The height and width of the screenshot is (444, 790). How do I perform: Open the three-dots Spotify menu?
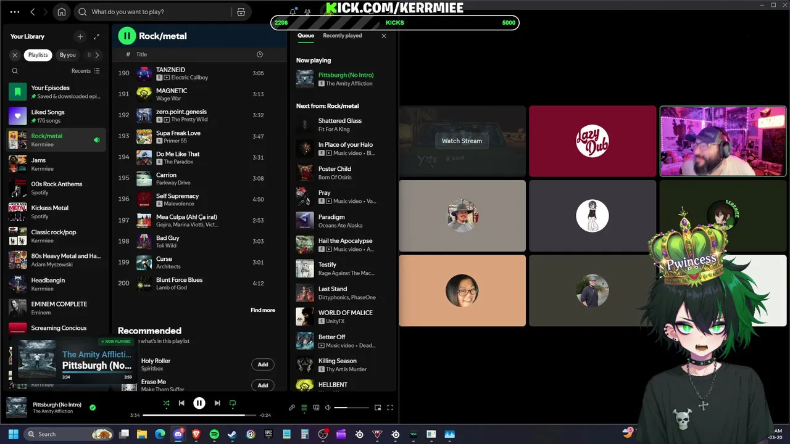coord(15,12)
